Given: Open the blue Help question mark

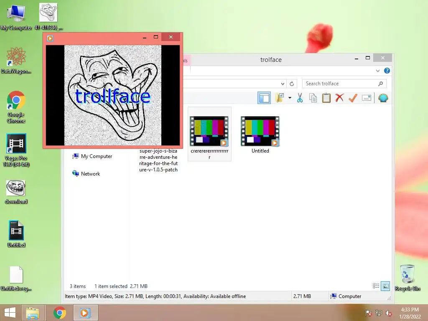Looking at the screenshot, I should (x=387, y=71).
